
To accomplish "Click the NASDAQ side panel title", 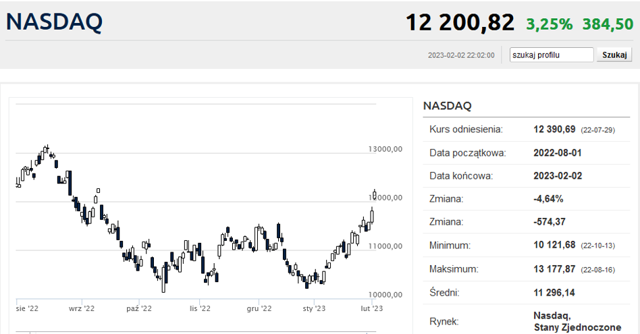I will coord(447,106).
